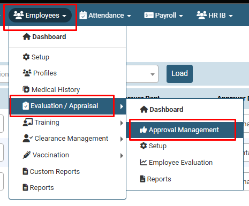Click the Payroll money bill icon
Image resolution: width=249 pixels, height=206 pixels.
tap(149, 16)
